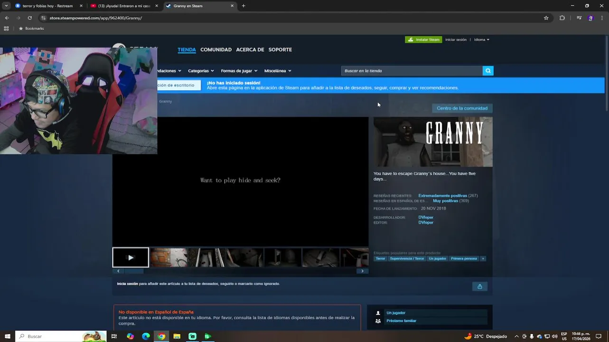Open File Explorer from the taskbar
The height and width of the screenshot is (342, 609).
coord(177,336)
